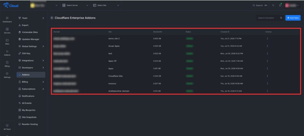Open actions menu for Apex CF row
Viewport: 304px width, 136px height.
tap(267, 61)
